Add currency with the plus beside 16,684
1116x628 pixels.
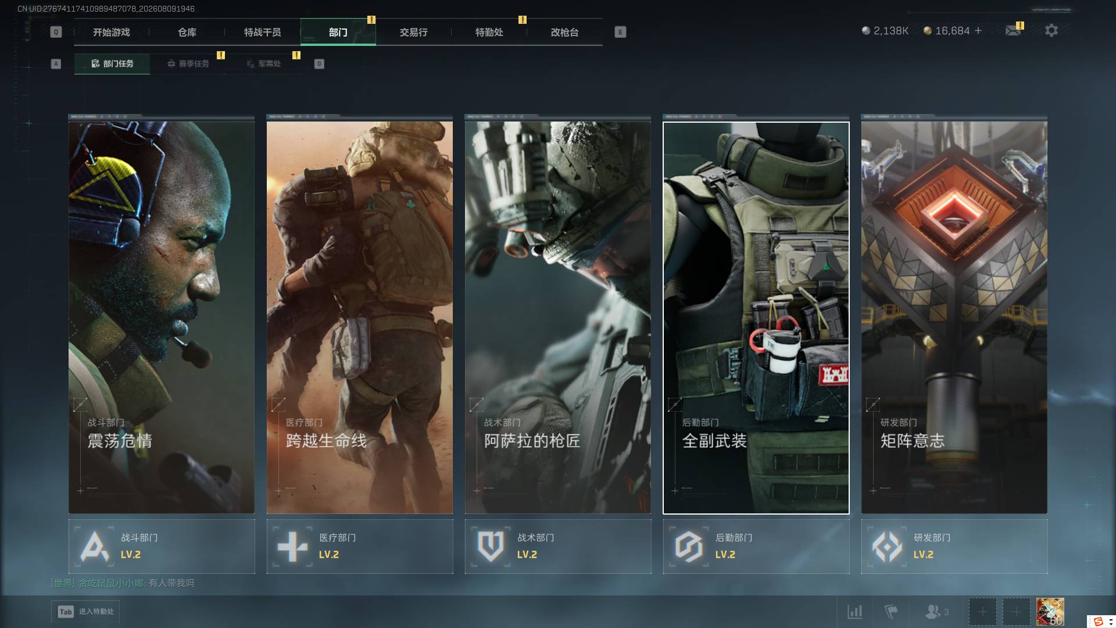(978, 31)
